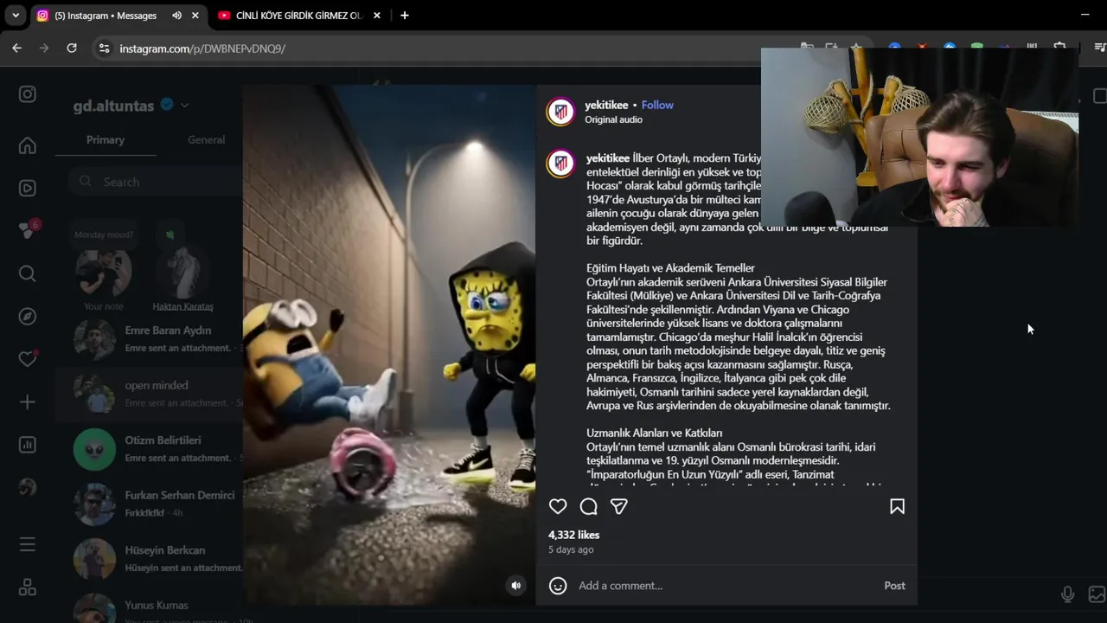Mute the Instagram browser tab audio

click(x=176, y=16)
